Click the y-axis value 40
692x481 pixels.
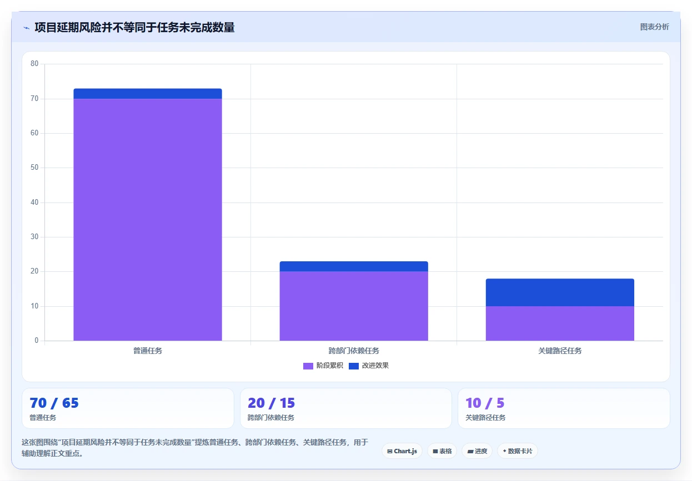[x=34, y=202]
